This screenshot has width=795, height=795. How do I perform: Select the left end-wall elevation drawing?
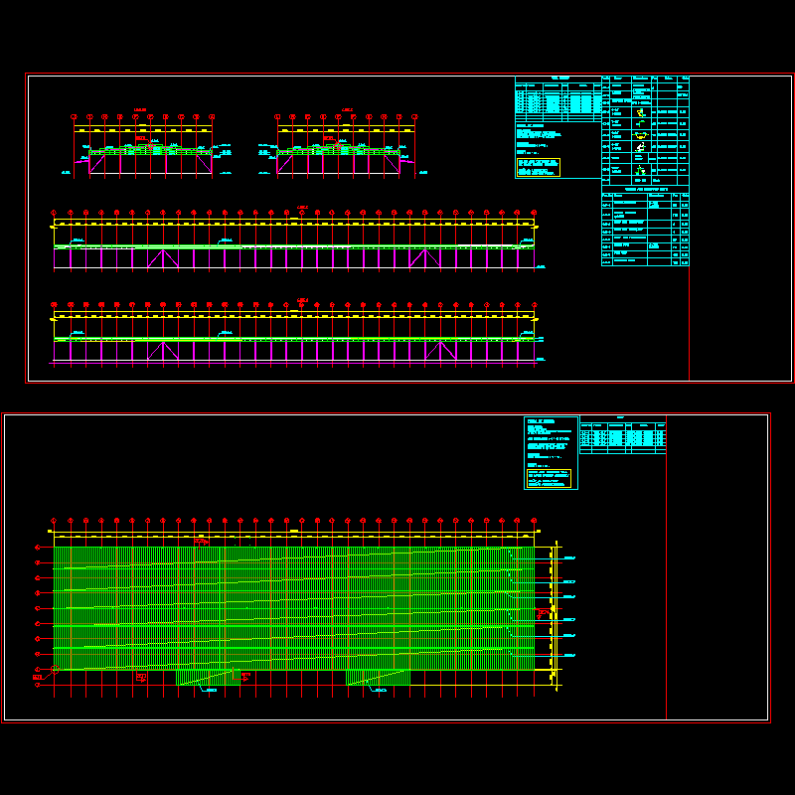(x=147, y=144)
